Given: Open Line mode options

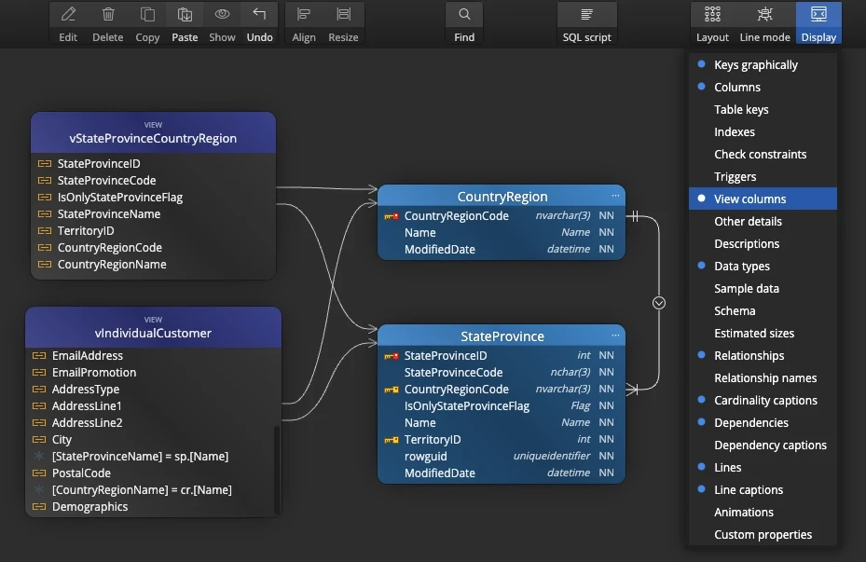Looking at the screenshot, I should coord(765,22).
